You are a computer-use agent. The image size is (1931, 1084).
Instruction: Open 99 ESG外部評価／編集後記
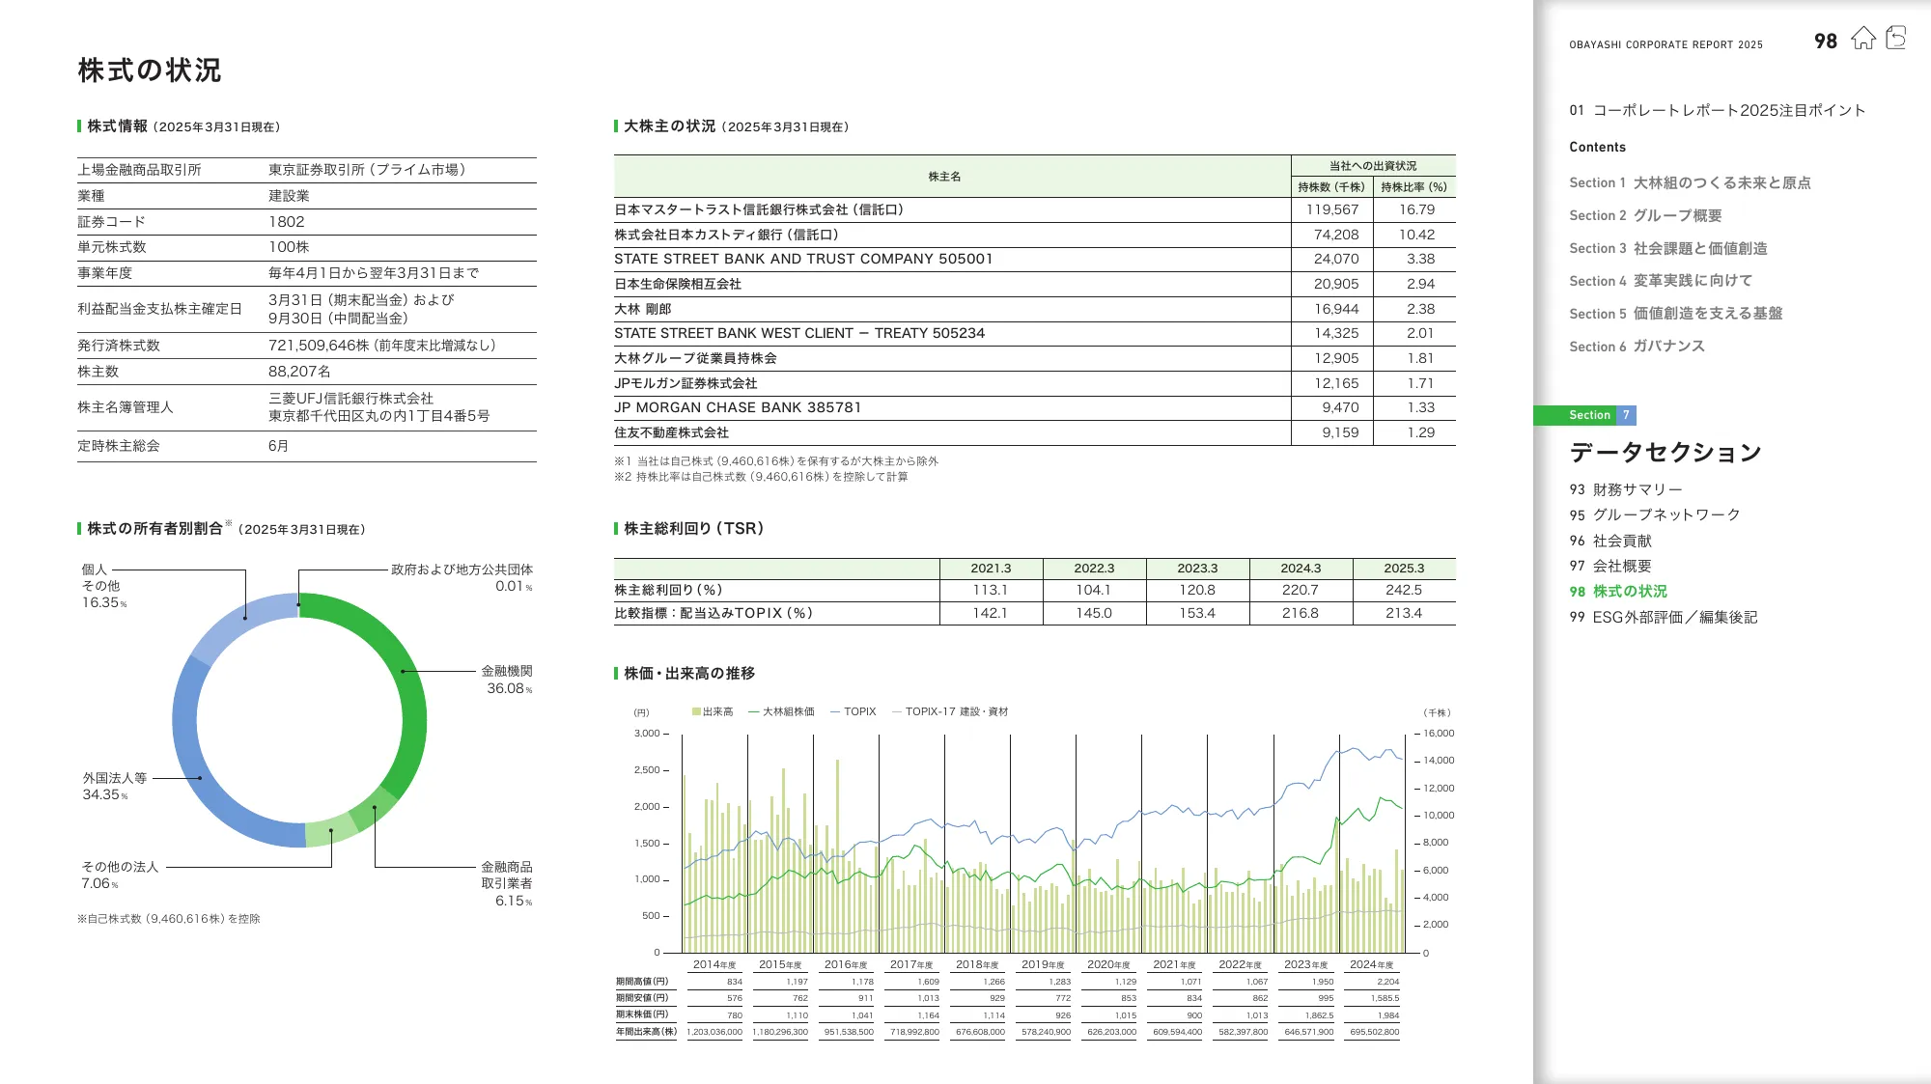(x=1664, y=618)
